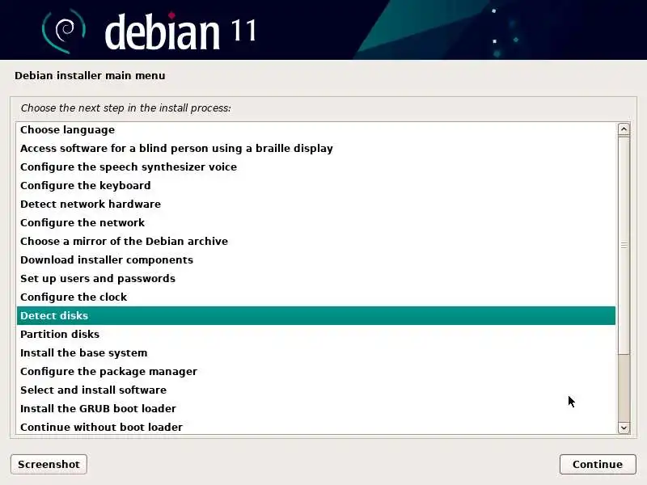The image size is (647, 485).
Task: Click the scrollbar down arrow
Action: point(624,428)
